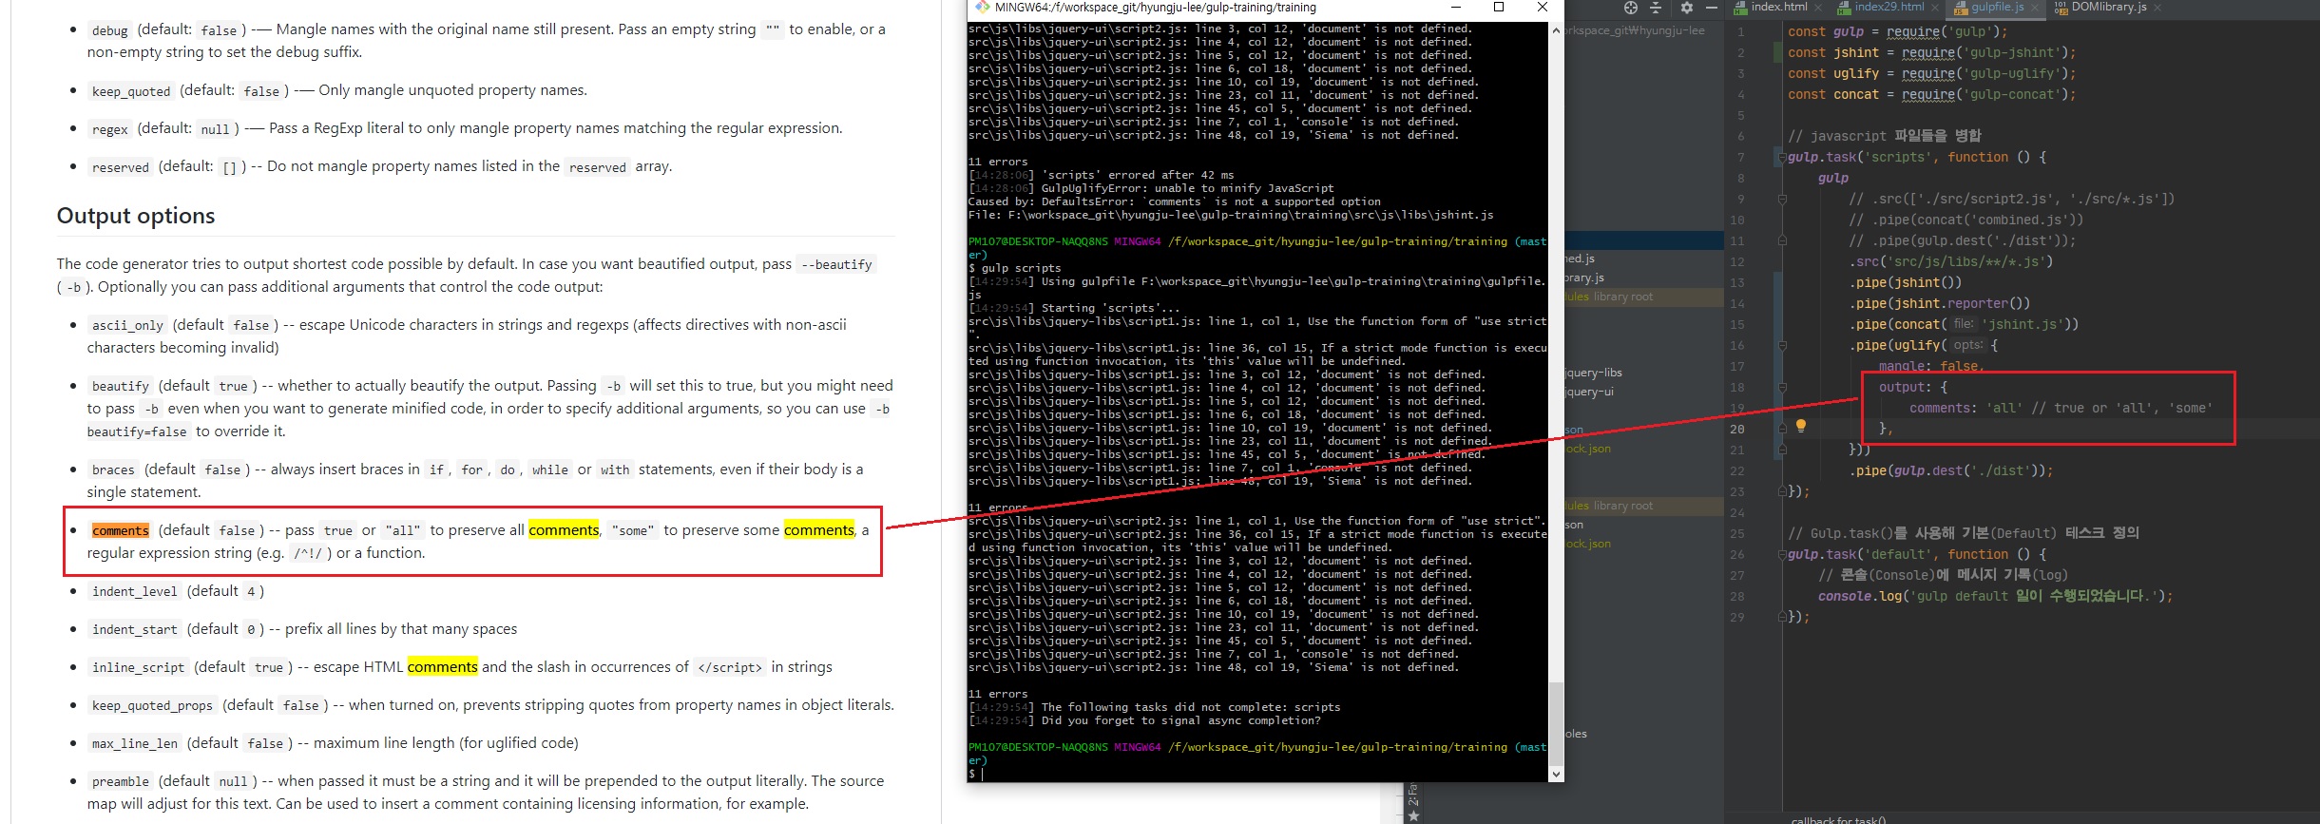This screenshot has width=2320, height=824.
Task: Collapse the gulp.task 'default' function fold
Action: pos(1782,555)
